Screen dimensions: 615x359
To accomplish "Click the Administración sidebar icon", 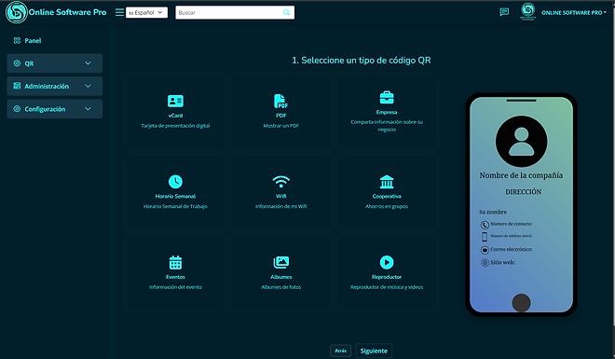I will tap(17, 86).
